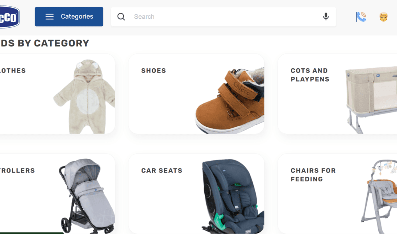397x234 pixels.
Task: Open the user profile avatar icon
Action: (384, 17)
